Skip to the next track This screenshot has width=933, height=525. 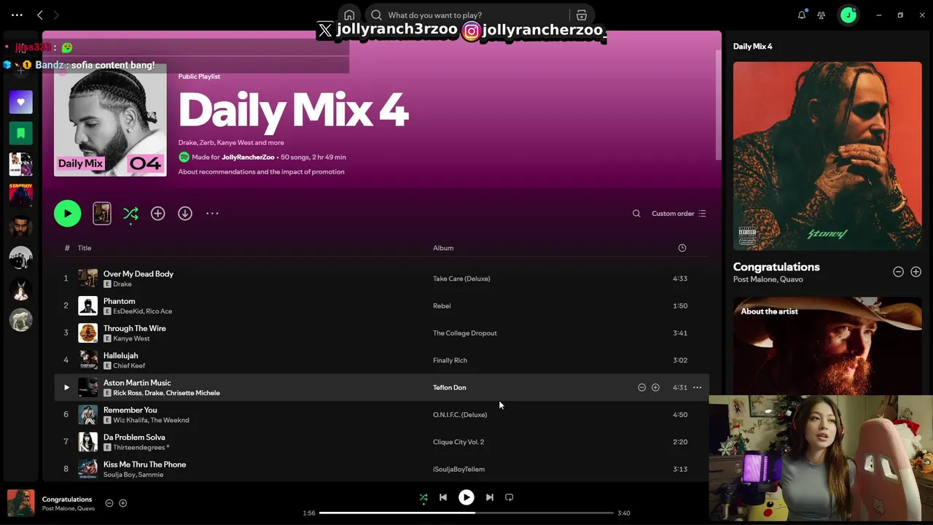pos(490,497)
